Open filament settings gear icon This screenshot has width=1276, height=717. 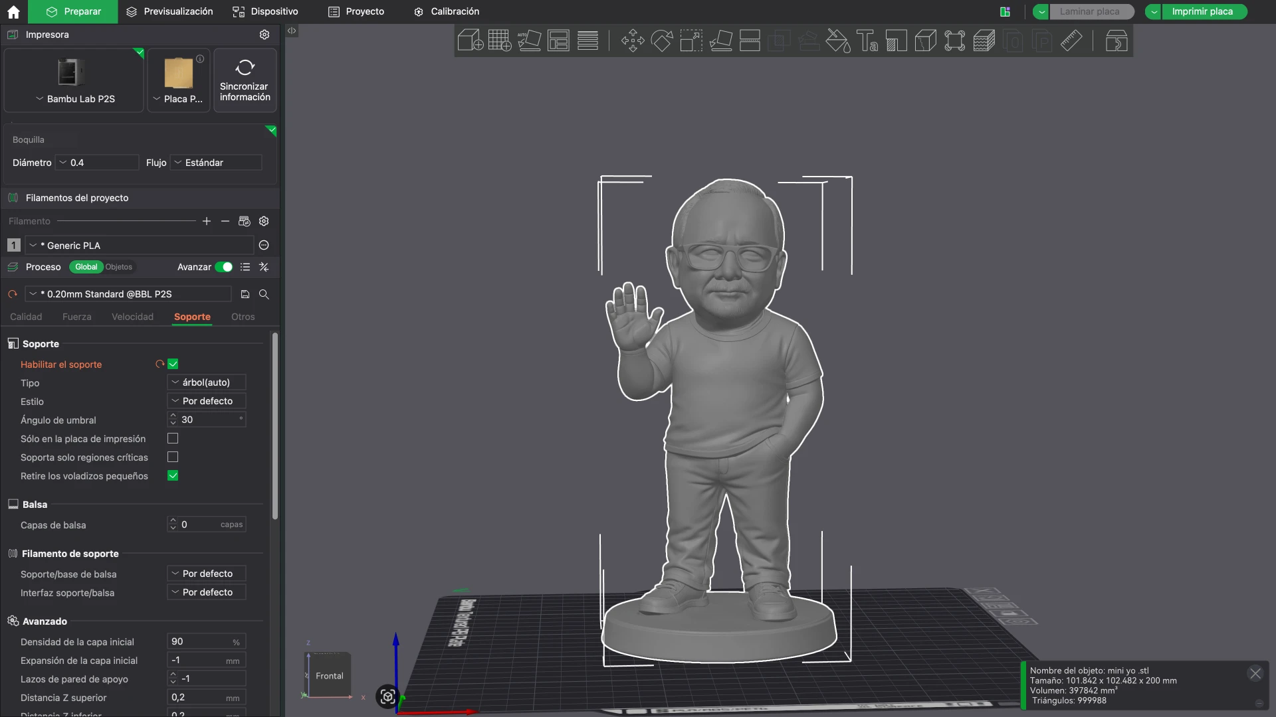click(x=264, y=221)
